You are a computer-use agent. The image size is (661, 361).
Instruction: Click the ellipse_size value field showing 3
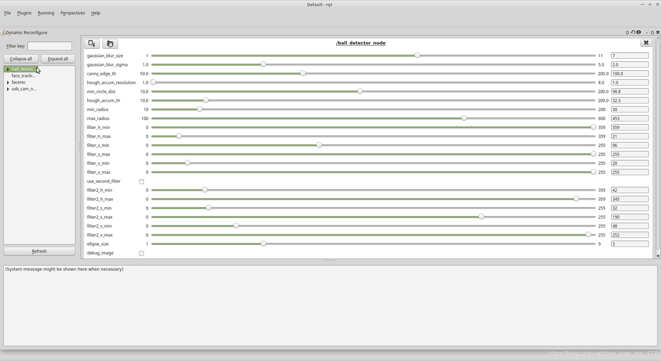click(630, 244)
